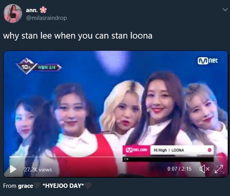This screenshot has width=230, height=196.
Task: Seek along the video progress bar
Action: click(116, 157)
